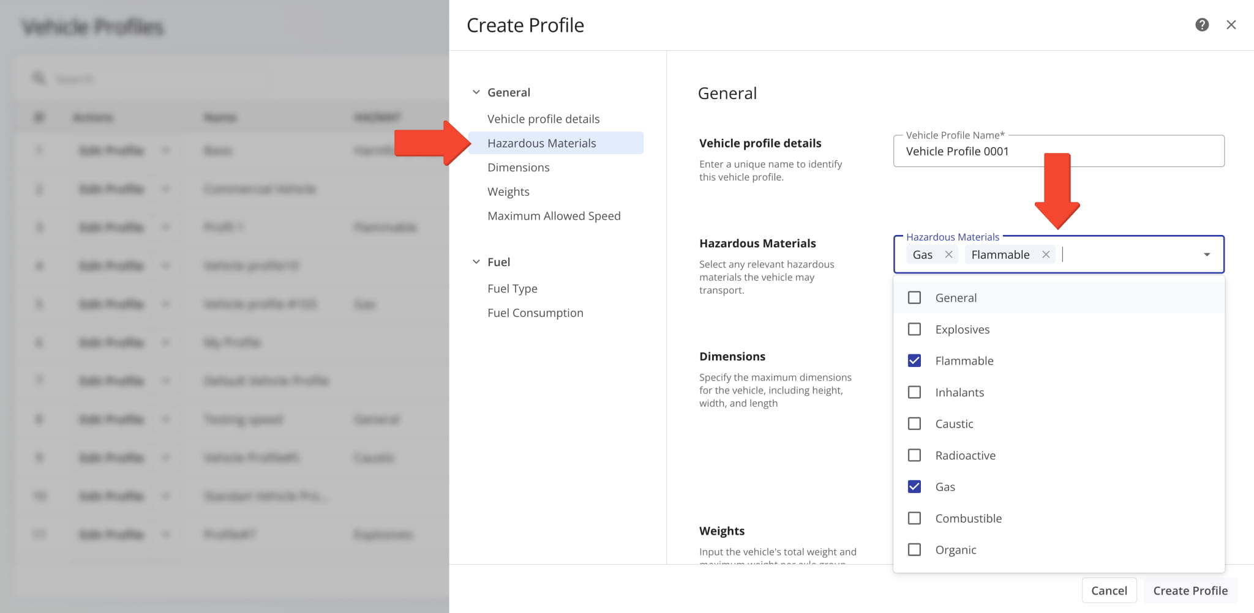The width and height of the screenshot is (1254, 613).
Task: Jump to Maximum Allowed Speed section
Action: click(x=554, y=216)
